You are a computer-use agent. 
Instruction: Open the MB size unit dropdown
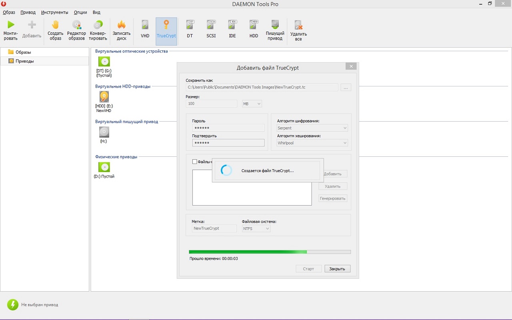click(x=252, y=104)
